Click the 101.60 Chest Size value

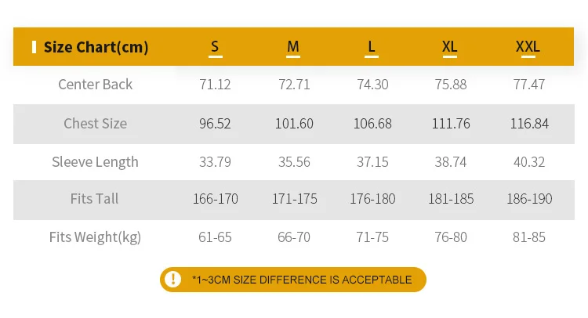294,124
